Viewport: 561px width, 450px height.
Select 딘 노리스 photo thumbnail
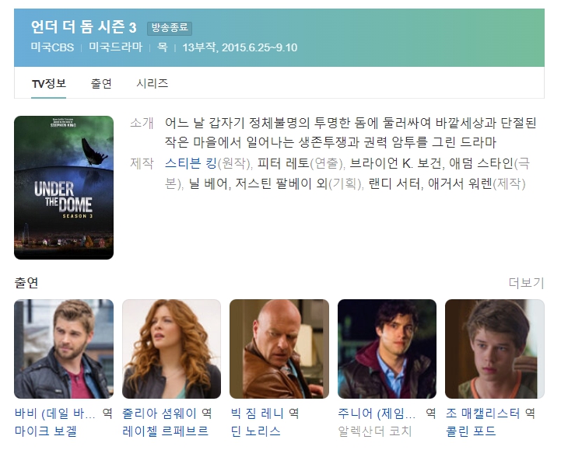279,349
